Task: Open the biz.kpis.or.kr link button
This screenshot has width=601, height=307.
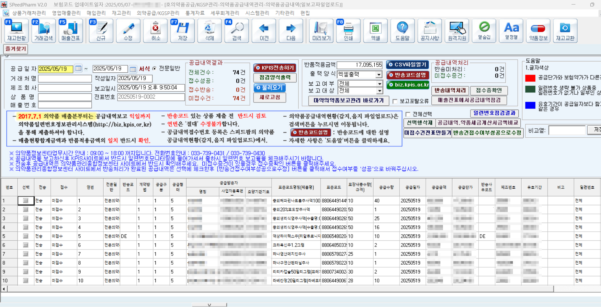Action: point(408,85)
